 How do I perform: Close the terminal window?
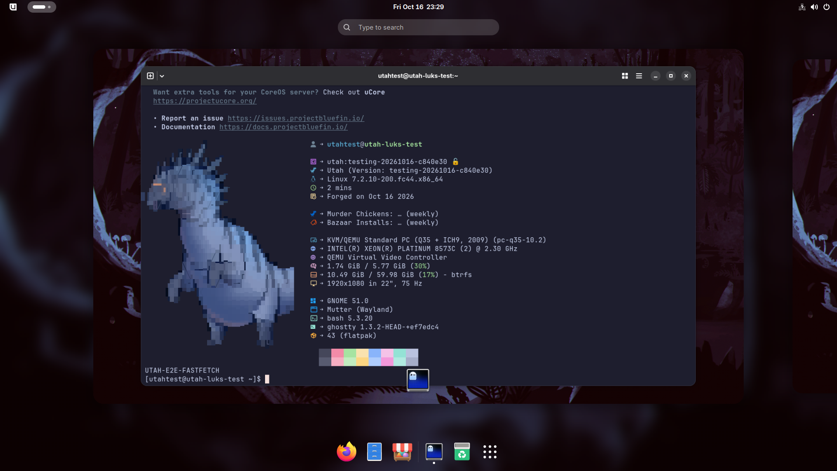coord(686,76)
